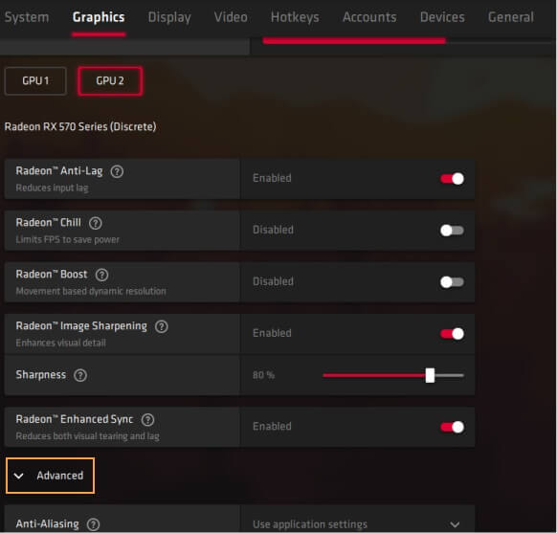This screenshot has width=557, height=533.
Task: Open help icon next to Radeon Chill
Action: pyautogui.click(x=95, y=223)
